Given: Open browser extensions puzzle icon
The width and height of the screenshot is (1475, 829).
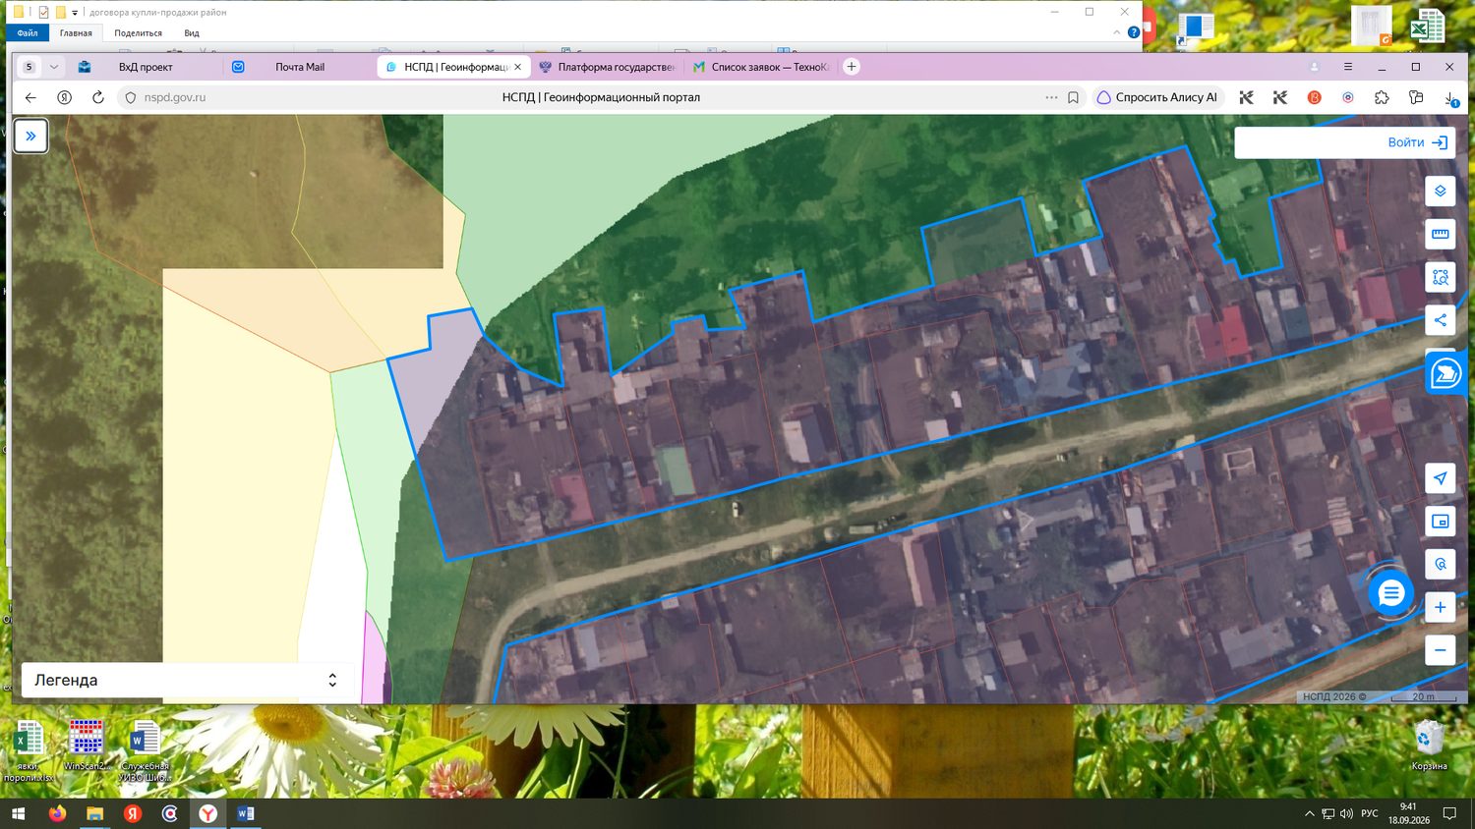Looking at the screenshot, I should [x=1382, y=97].
